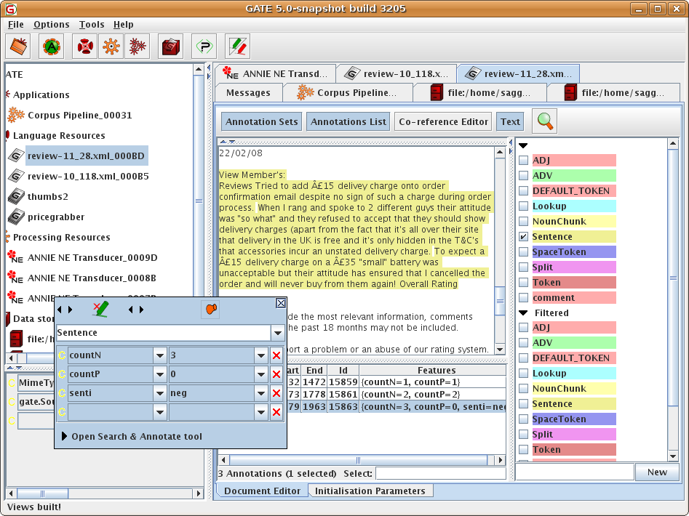689x516 pixels.
Task: Click the load ANNIE system icon
Action: pos(52,46)
